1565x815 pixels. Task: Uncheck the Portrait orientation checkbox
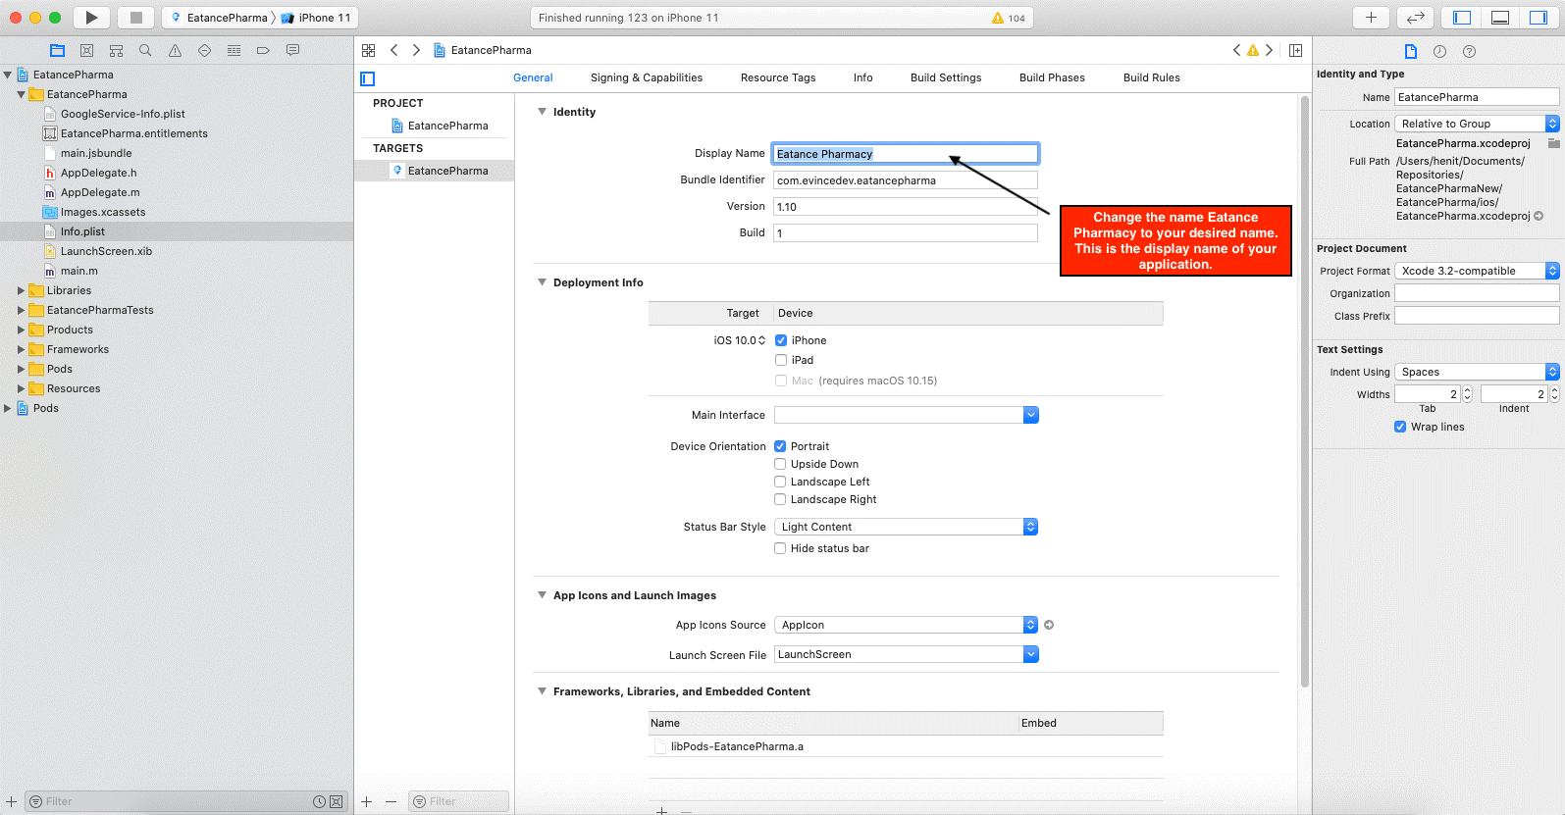(781, 446)
